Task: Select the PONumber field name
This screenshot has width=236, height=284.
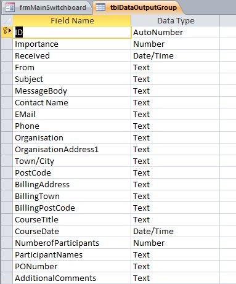Action: (x=72, y=266)
